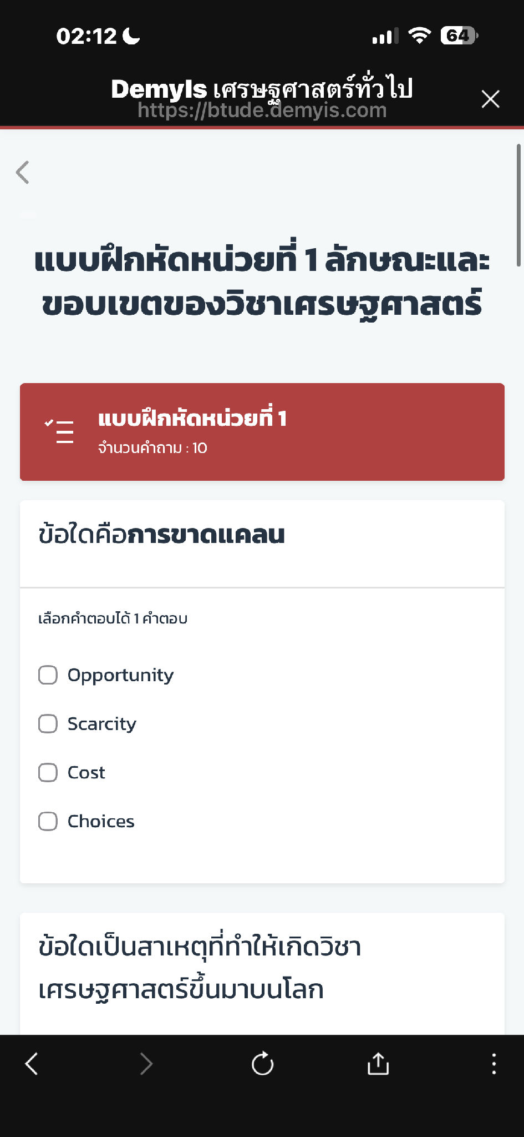The width and height of the screenshot is (524, 1137).
Task: Select the Choices checkbox
Action: click(x=48, y=821)
